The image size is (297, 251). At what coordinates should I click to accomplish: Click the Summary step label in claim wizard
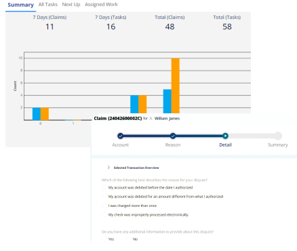coord(278,144)
